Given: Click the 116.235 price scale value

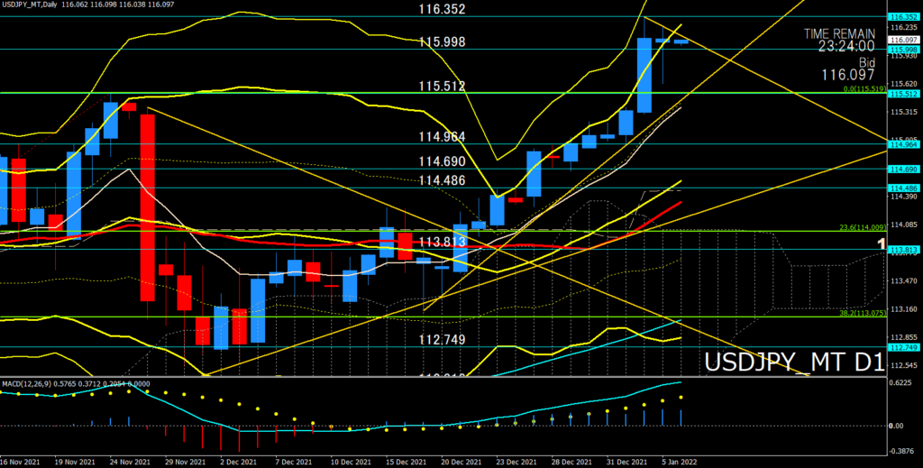Looking at the screenshot, I should tap(903, 28).
